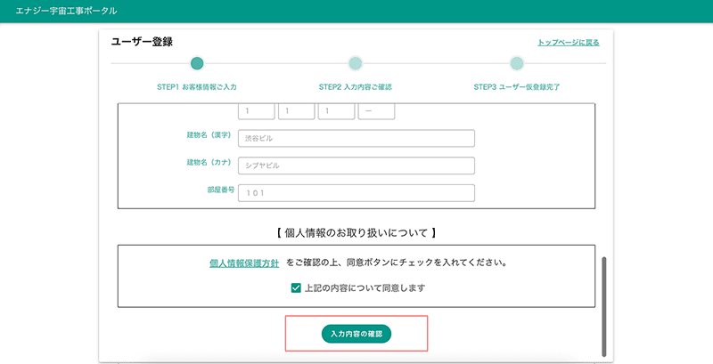Click the STEP1 お客様情報ご入力 label

[x=196, y=87]
